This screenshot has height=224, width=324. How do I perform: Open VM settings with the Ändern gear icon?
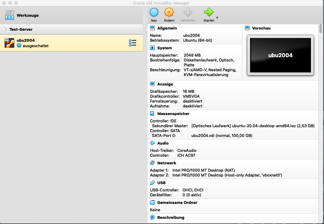tap(169, 12)
